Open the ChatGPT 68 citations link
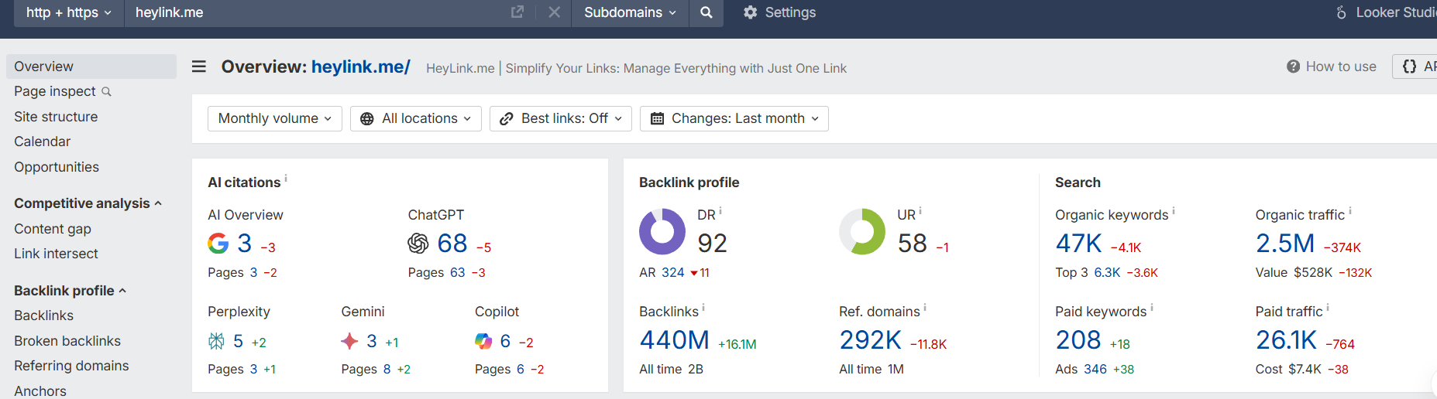Image resolution: width=1437 pixels, height=399 pixels. 452,244
